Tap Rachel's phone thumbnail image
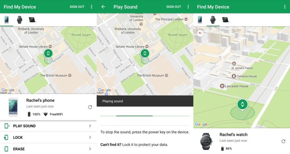This screenshot has width=290, height=154. click(13, 107)
